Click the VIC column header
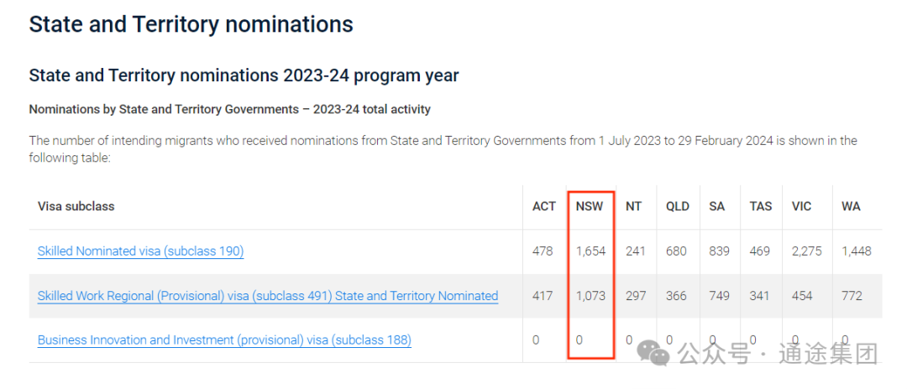Screen dimensions: 907x389 (802, 206)
